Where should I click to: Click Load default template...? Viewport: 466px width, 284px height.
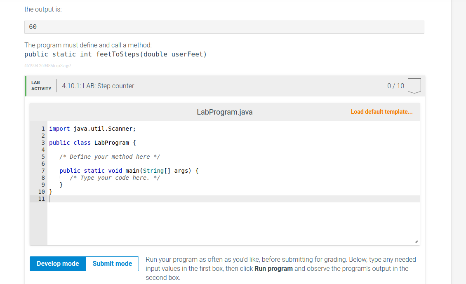[x=381, y=111]
